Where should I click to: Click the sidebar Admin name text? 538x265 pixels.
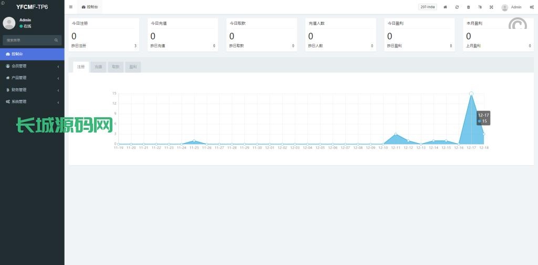[x=25, y=20]
